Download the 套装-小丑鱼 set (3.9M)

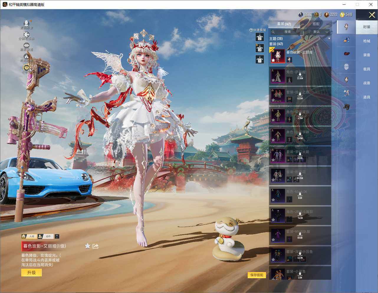point(300,275)
